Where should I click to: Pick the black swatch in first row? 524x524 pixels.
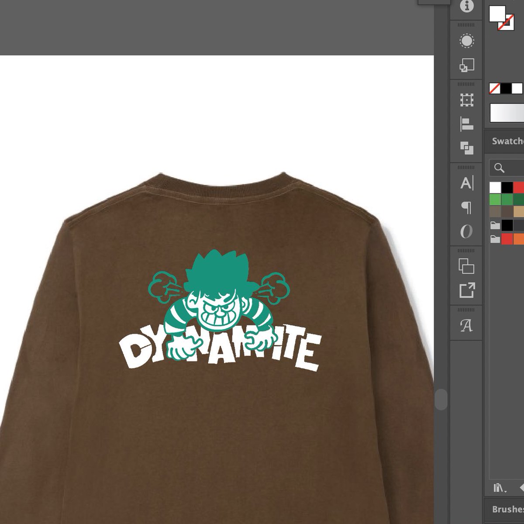point(507,187)
